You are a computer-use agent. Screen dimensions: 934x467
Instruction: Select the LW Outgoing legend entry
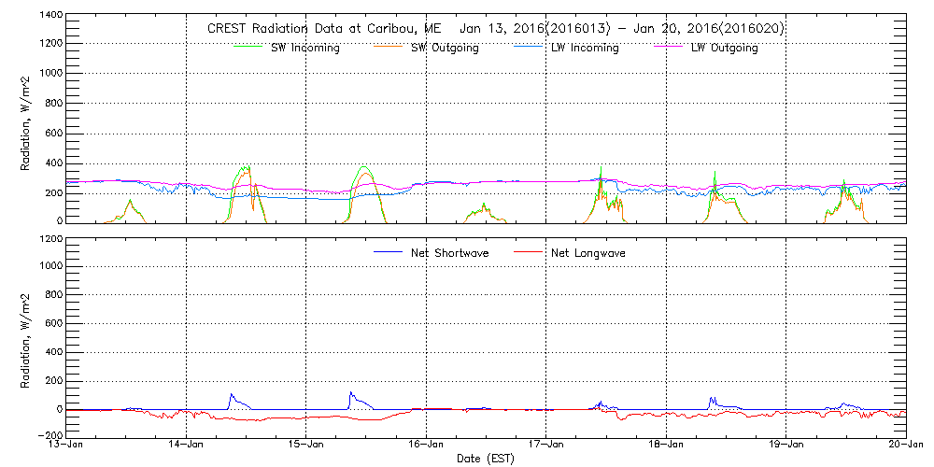724,48
